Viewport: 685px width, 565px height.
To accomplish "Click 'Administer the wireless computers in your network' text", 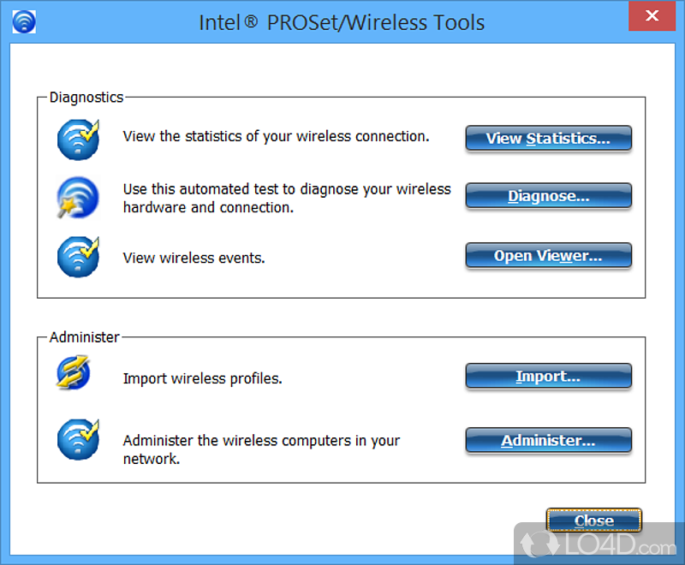I will tap(261, 449).
